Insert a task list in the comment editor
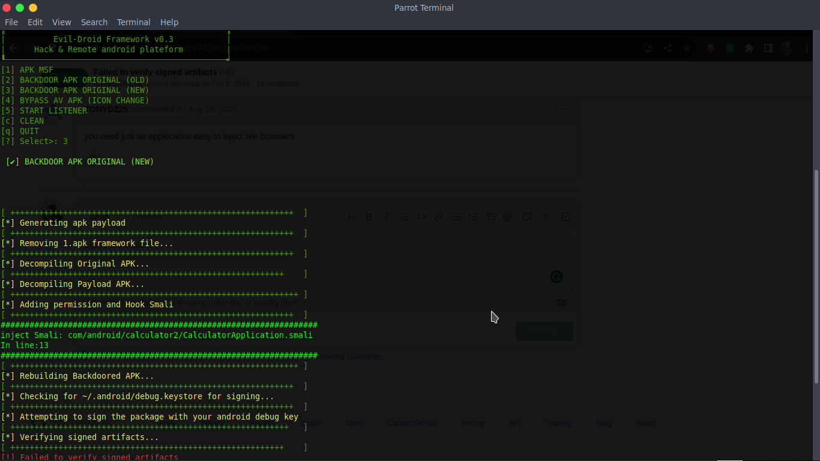This screenshot has width=820, height=461. pyautogui.click(x=491, y=217)
